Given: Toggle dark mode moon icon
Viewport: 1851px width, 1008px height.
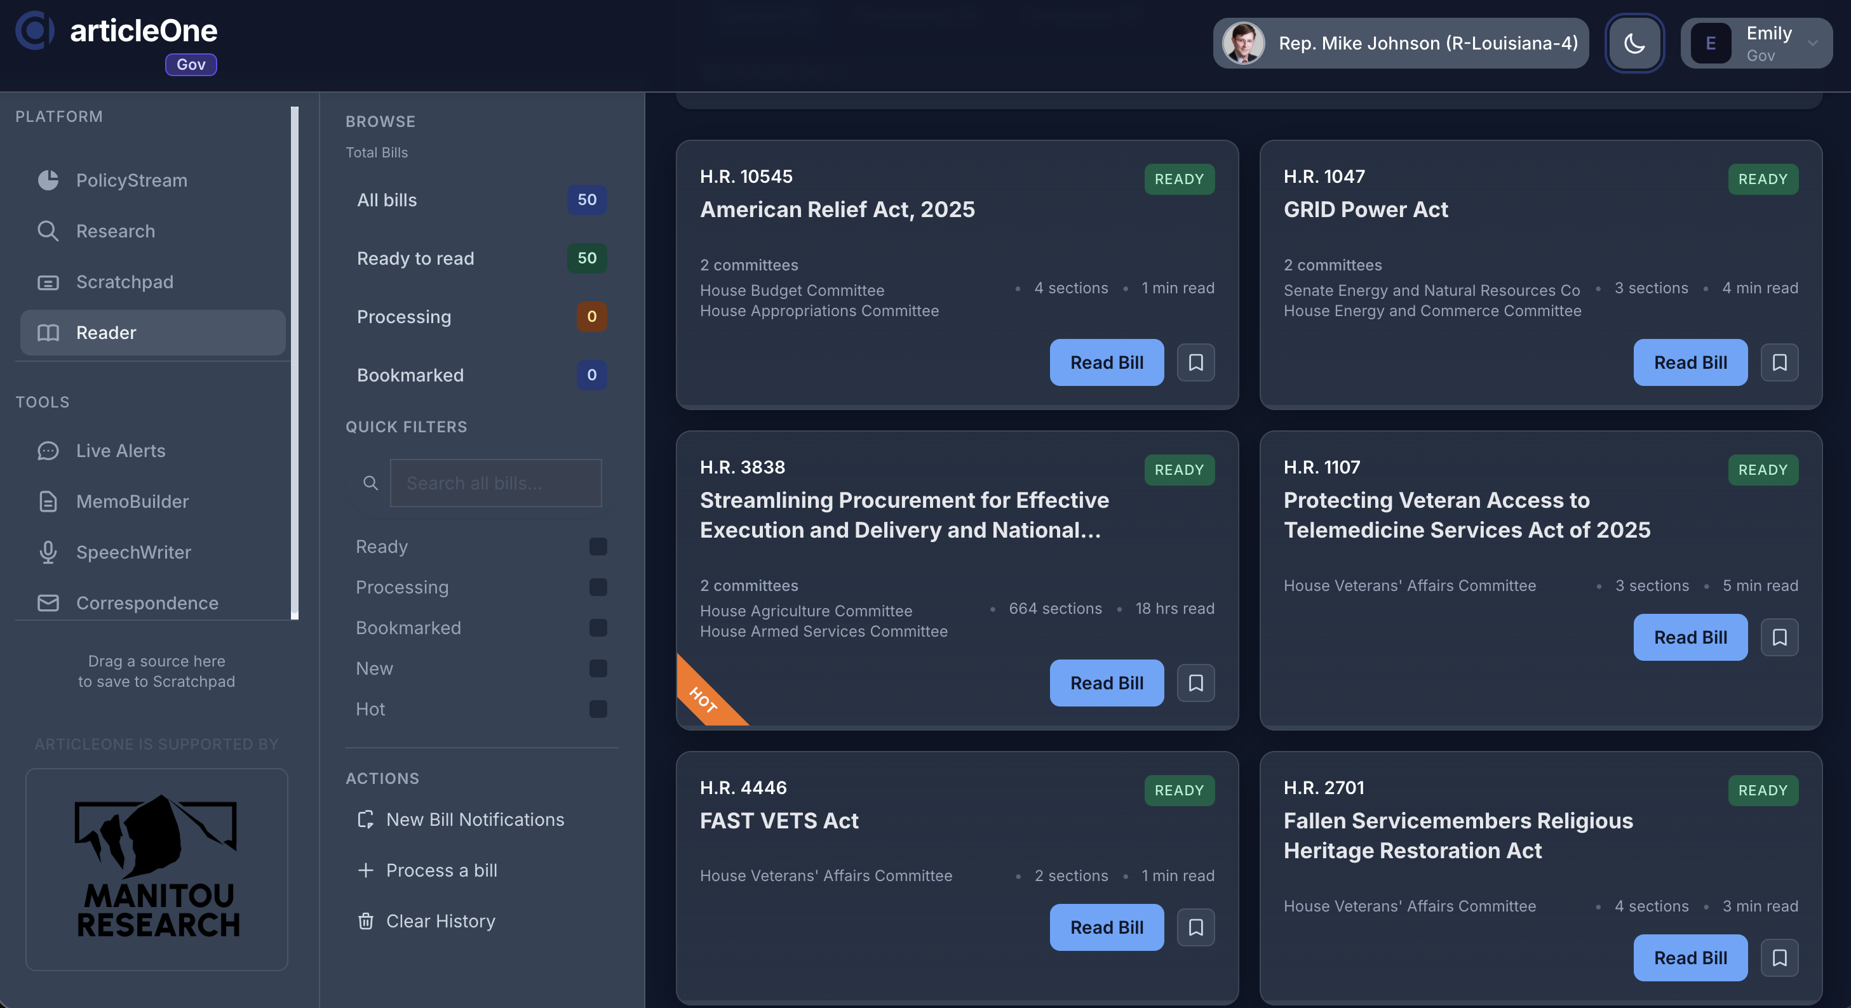Looking at the screenshot, I should pos(1634,43).
